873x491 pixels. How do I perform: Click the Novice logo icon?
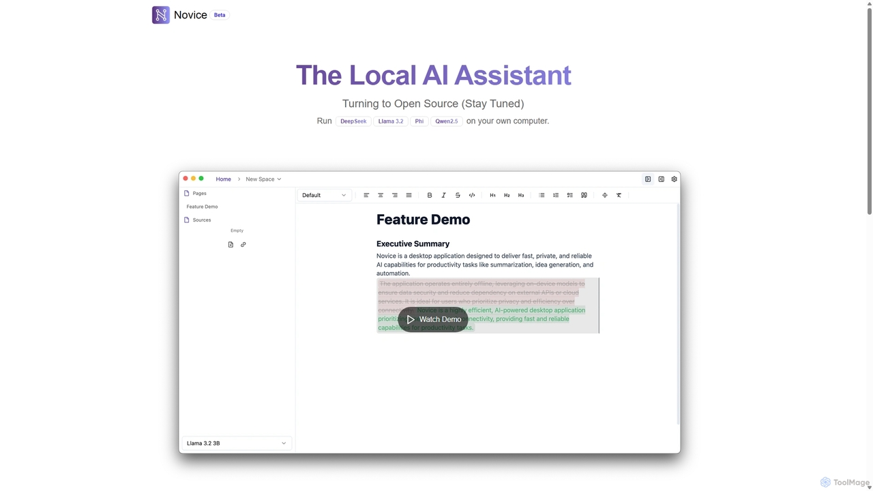coord(161,15)
